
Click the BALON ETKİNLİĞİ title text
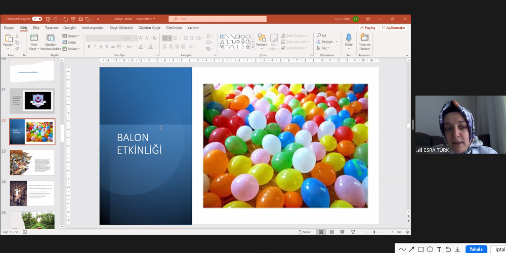(139, 144)
